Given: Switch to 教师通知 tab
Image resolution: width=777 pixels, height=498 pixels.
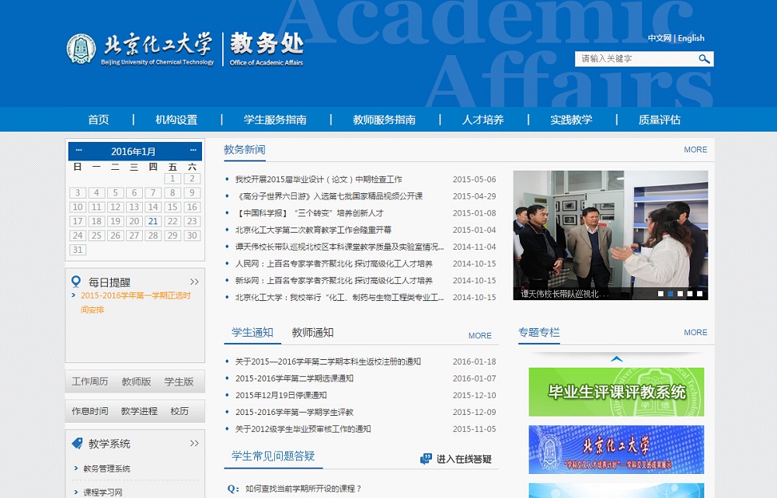Looking at the screenshot, I should point(312,332).
